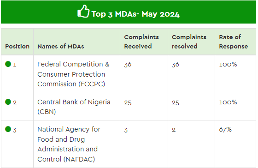Select Federal Competition & Consumer Protection Commission name
Viewport: 258px width, 168px height.
73,74
